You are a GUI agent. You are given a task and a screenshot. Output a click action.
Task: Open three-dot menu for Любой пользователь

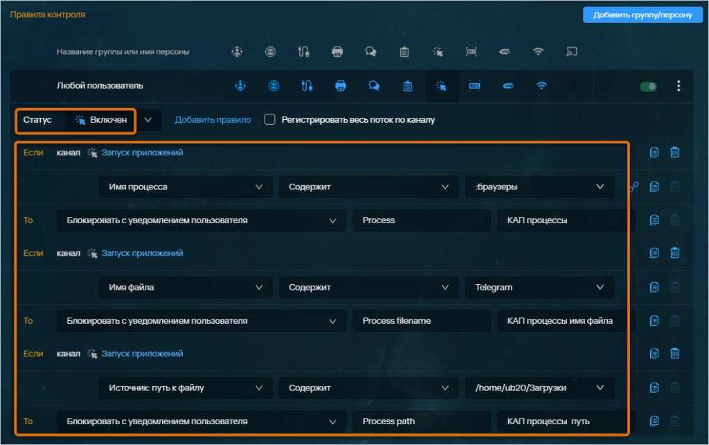point(679,86)
